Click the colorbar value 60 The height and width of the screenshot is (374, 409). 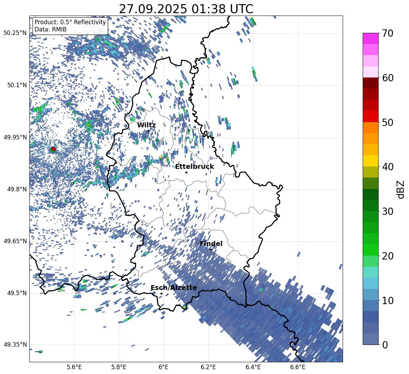(x=388, y=78)
